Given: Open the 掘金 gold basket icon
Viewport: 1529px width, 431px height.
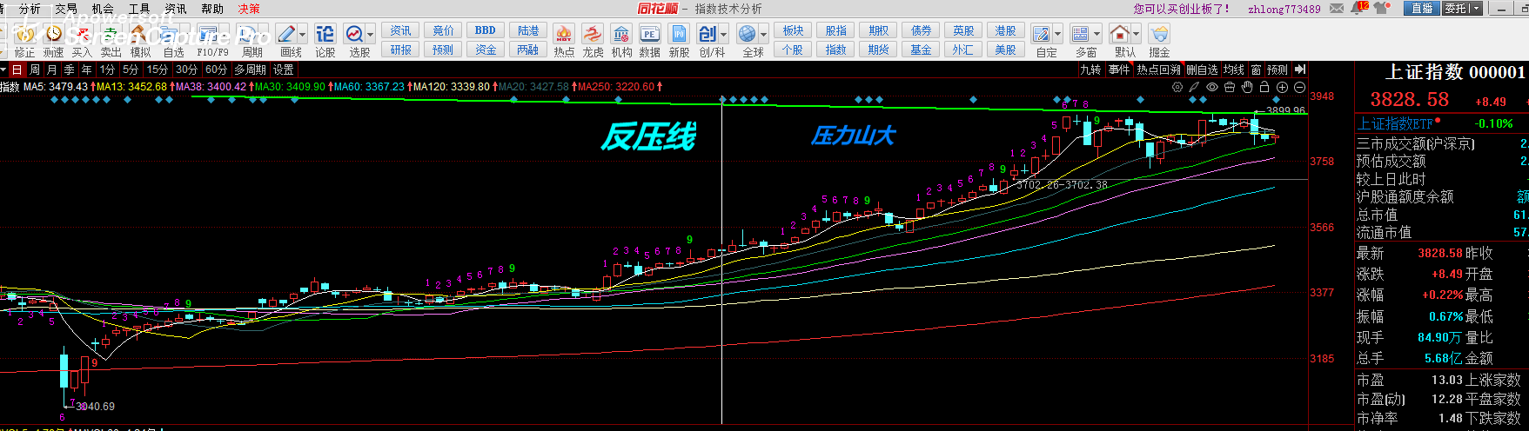Looking at the screenshot, I should [x=1159, y=34].
